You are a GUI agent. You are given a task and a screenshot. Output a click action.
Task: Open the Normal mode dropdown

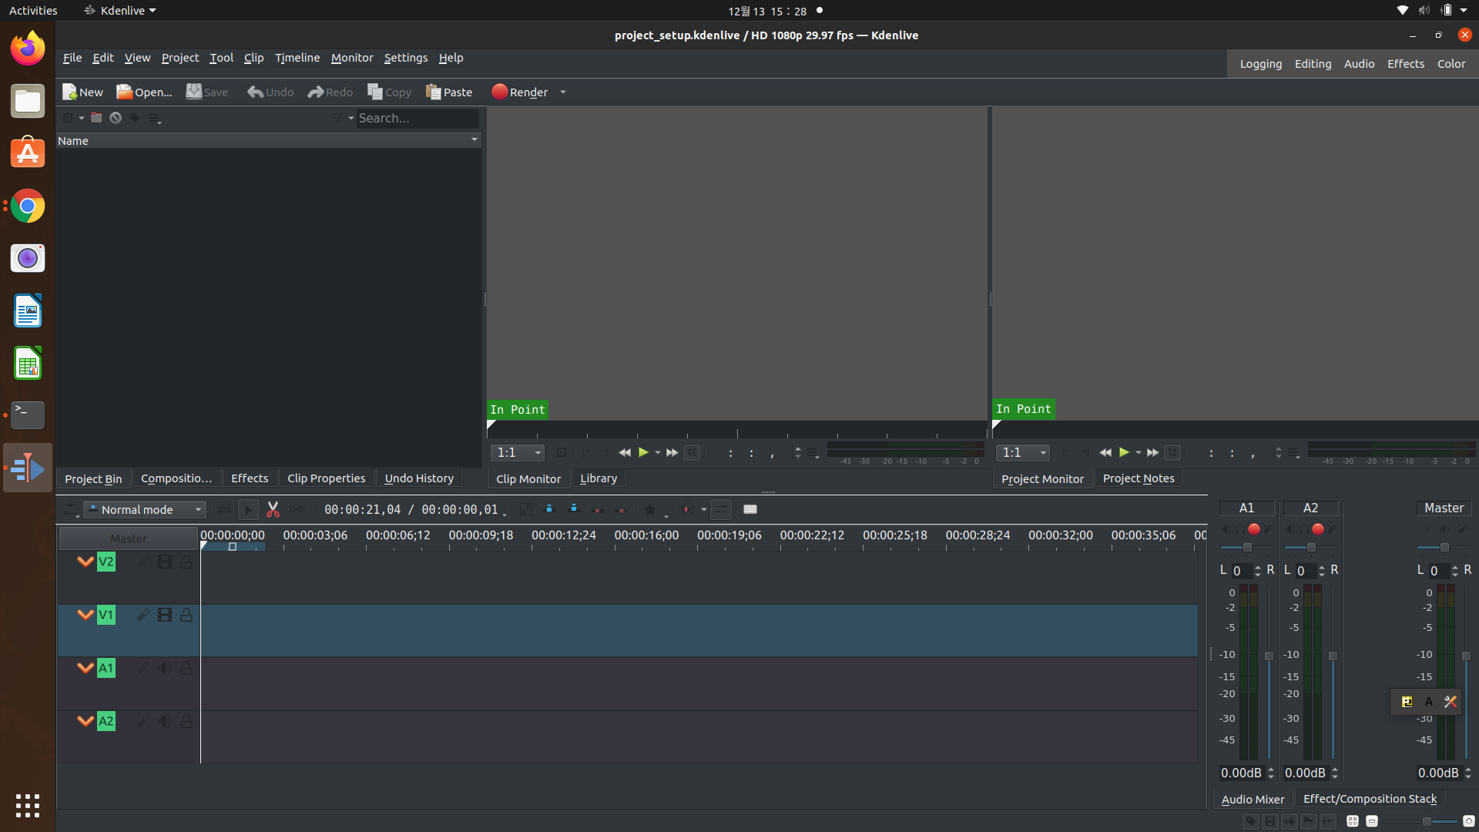pyautogui.click(x=145, y=509)
